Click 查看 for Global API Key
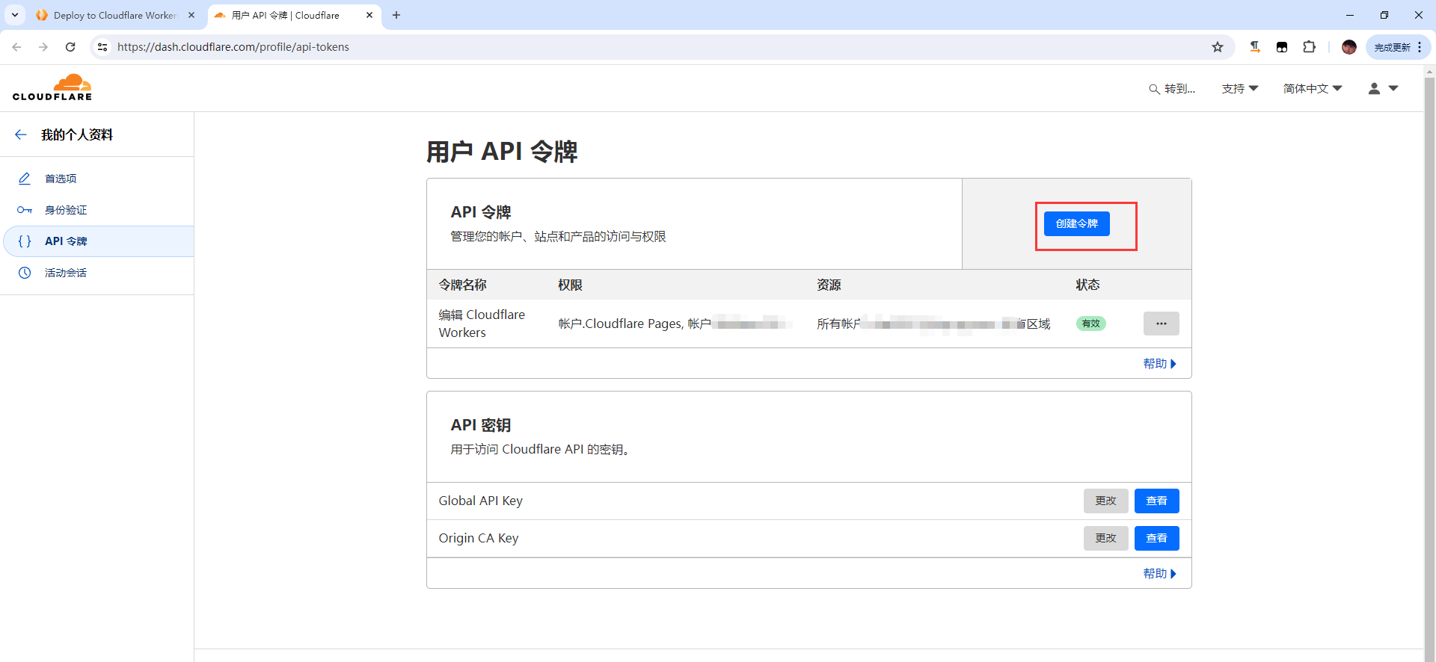Viewport: 1436px width, 662px height. point(1157,501)
